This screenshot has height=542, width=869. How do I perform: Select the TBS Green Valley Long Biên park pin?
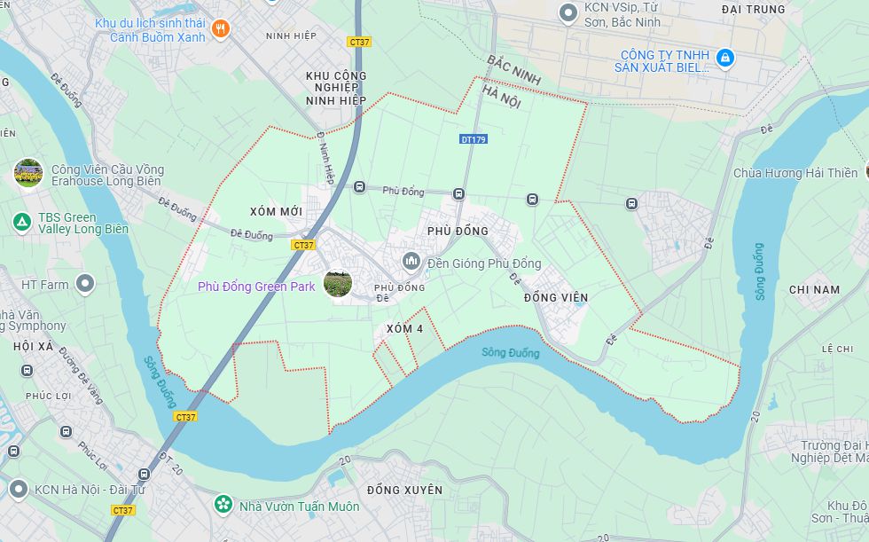pyautogui.click(x=22, y=223)
